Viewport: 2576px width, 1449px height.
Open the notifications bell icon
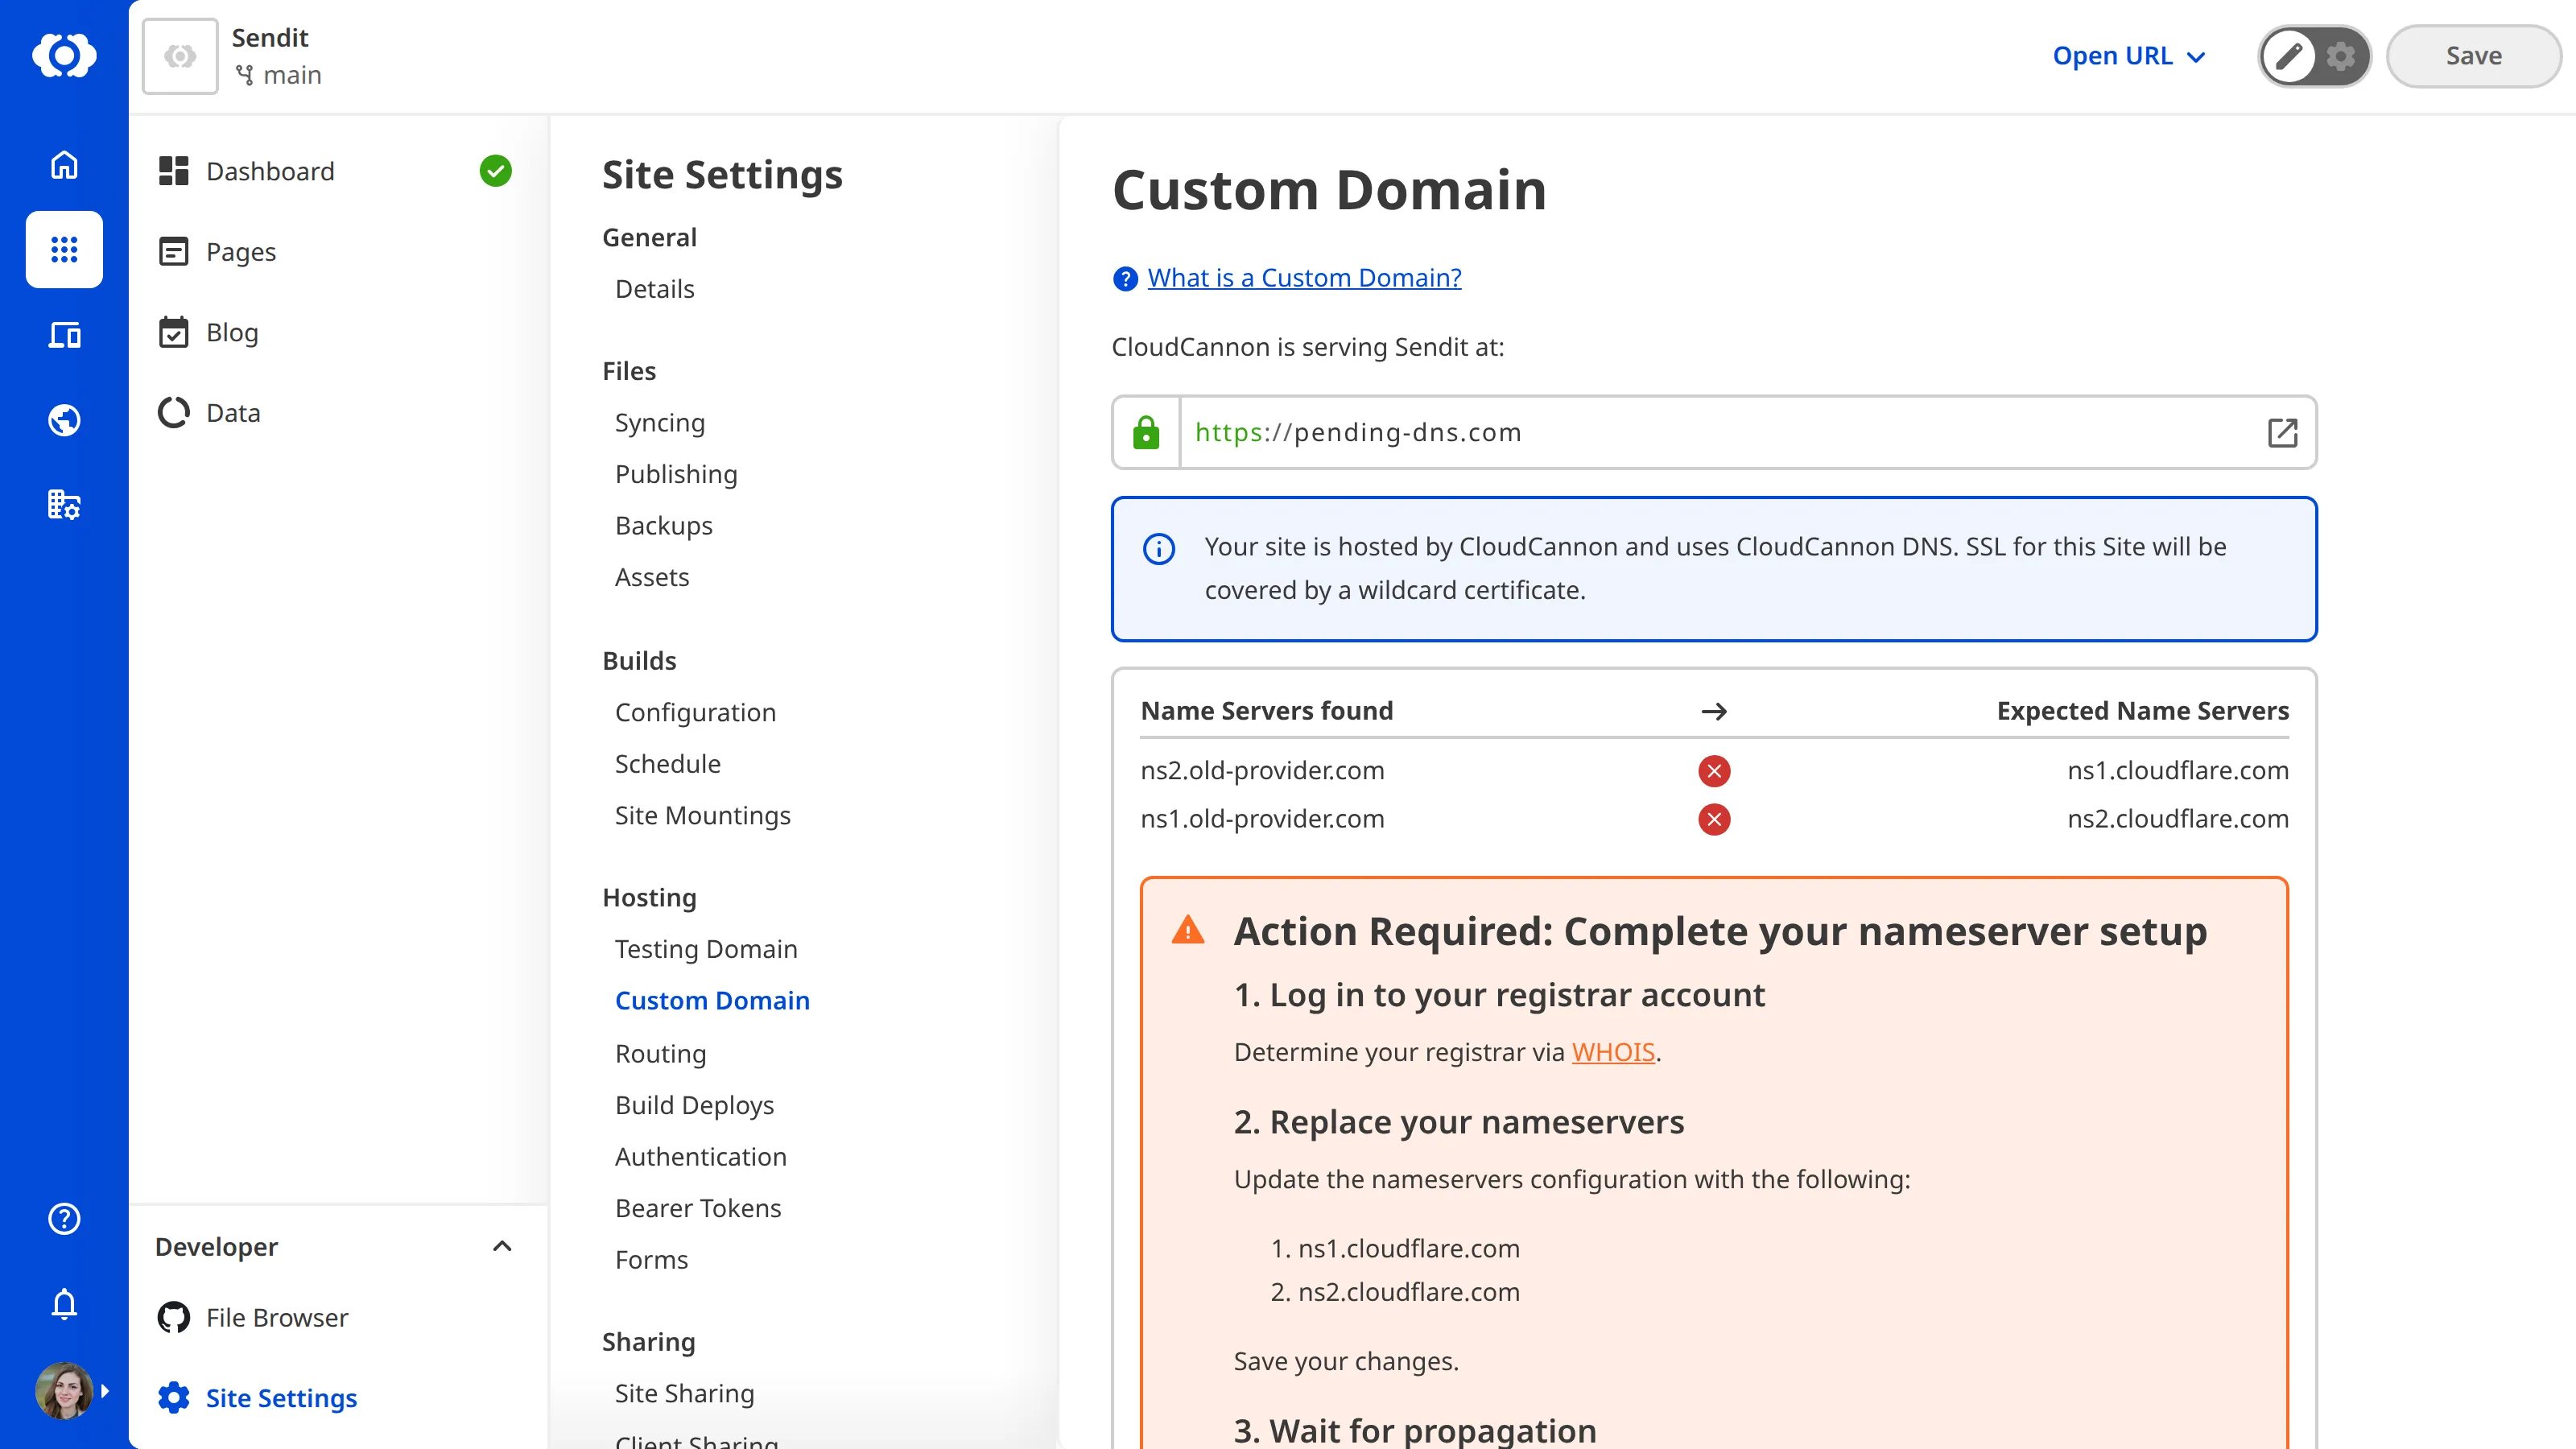(x=64, y=1304)
